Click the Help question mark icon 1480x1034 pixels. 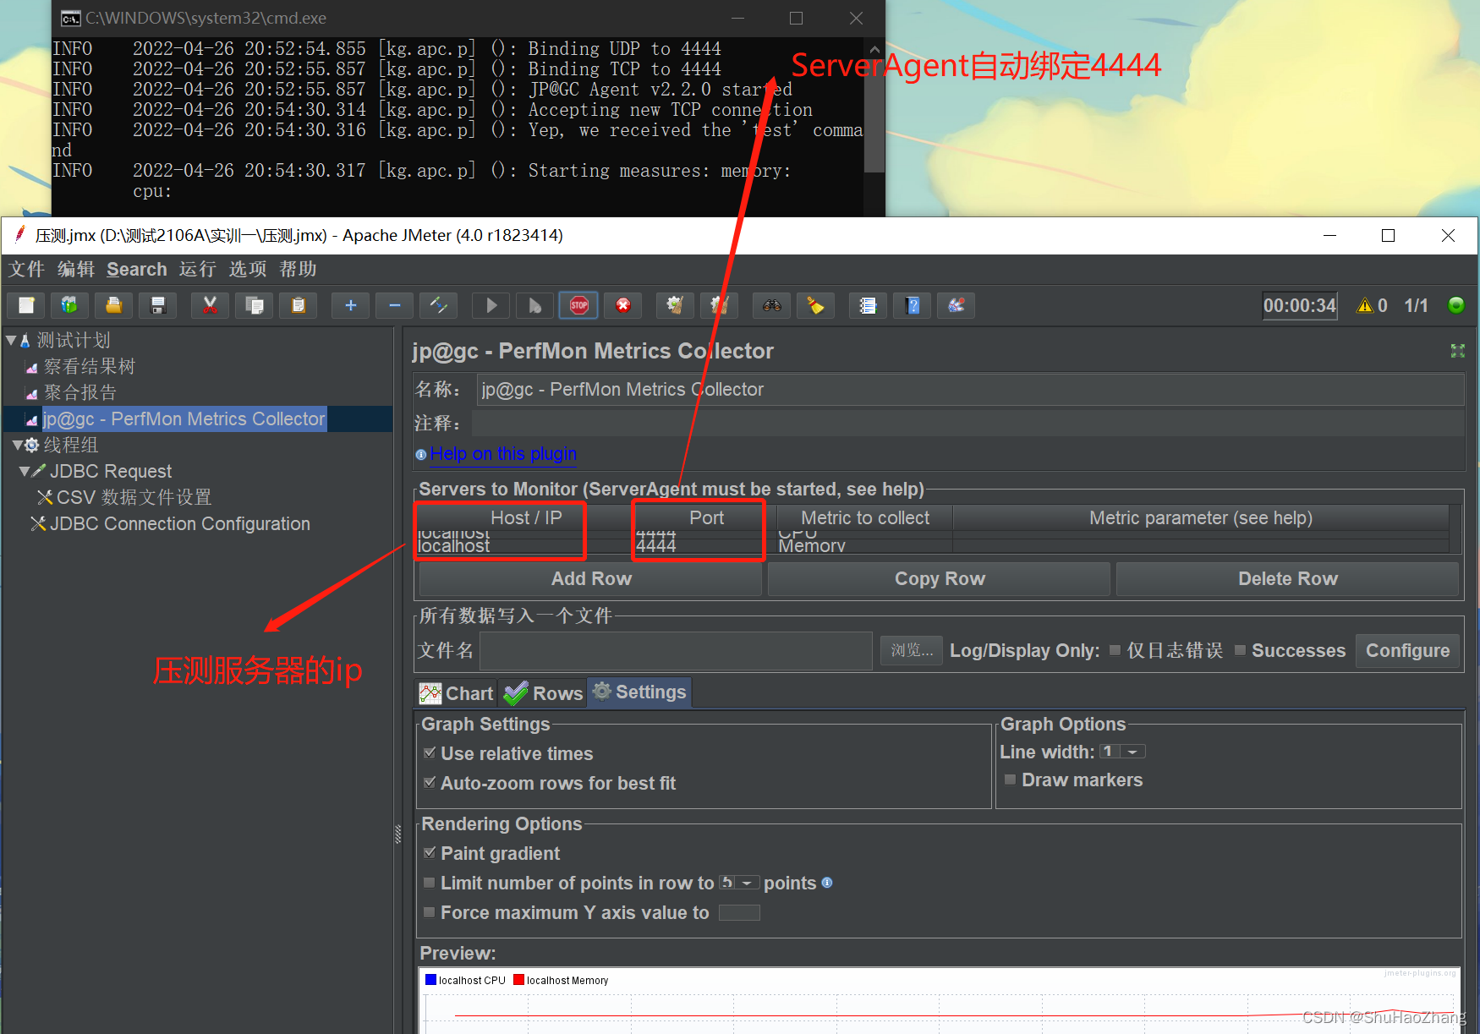point(912,305)
